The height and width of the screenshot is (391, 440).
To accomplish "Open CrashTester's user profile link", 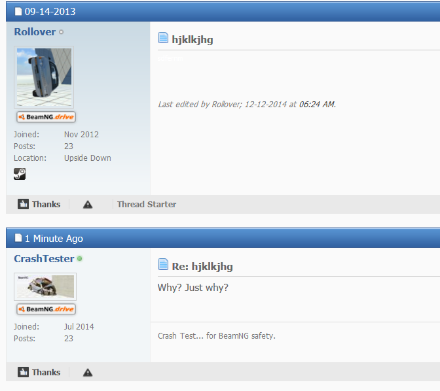I will point(44,258).
